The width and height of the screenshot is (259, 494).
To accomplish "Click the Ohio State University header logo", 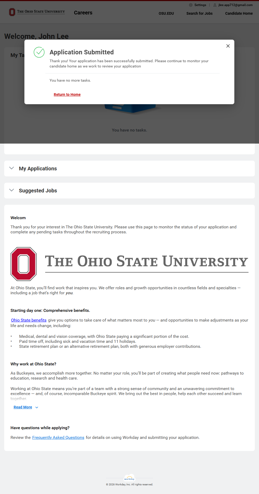I will [x=37, y=12].
